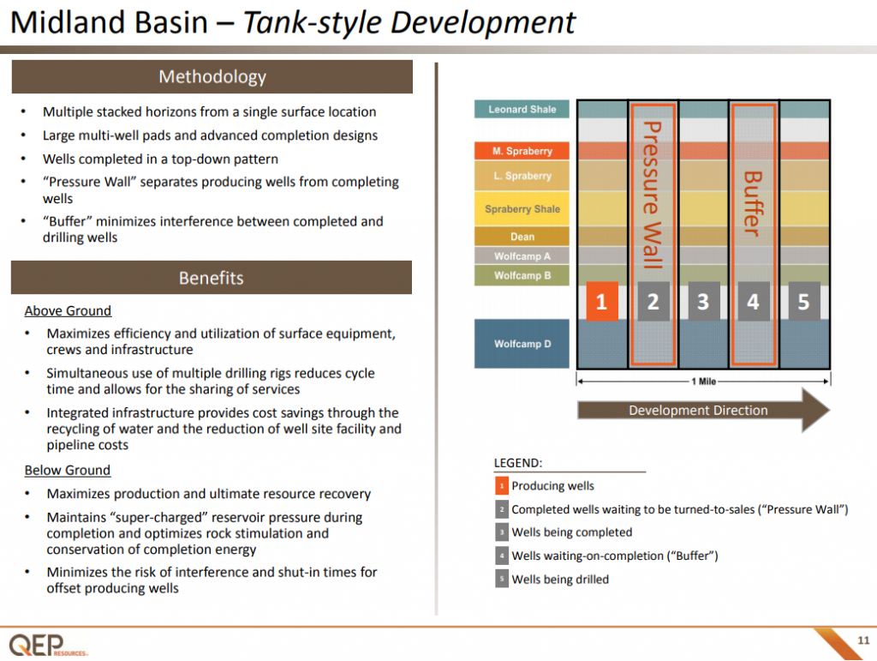
Task: Click the gray number 3 box in diagram
Action: pos(703,302)
